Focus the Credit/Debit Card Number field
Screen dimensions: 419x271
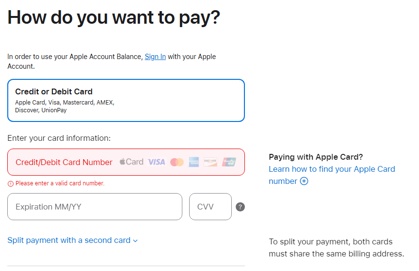126,162
